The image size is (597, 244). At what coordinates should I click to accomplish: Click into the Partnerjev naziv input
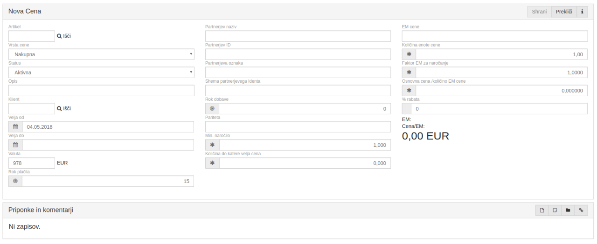tap(298, 36)
